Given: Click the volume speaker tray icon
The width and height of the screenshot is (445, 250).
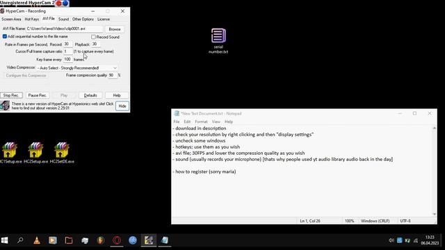Looking at the screenshot, I should point(391,240).
